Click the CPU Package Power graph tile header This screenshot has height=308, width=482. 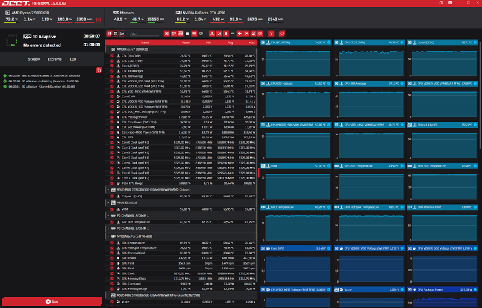click(x=442, y=289)
